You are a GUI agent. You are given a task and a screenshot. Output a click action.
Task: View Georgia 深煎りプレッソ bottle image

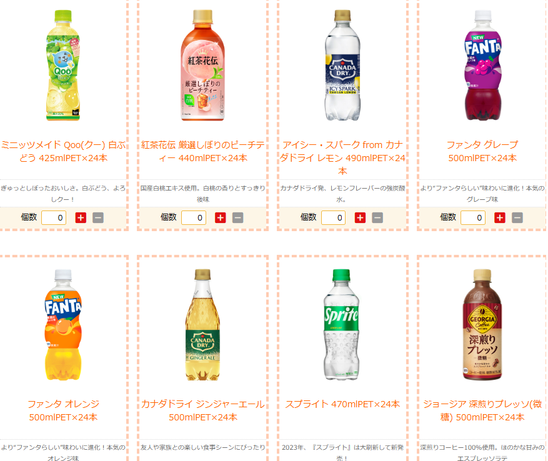click(x=482, y=325)
